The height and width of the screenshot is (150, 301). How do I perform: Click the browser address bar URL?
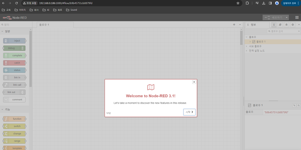click(66, 3)
